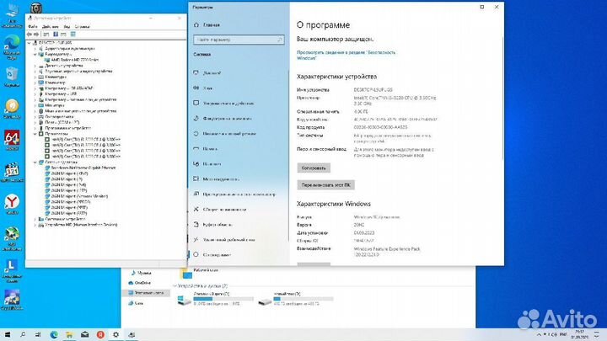607x341 pixels.
Task: Select Этот компьютер in Explorer sidebar
Action: click(x=146, y=293)
